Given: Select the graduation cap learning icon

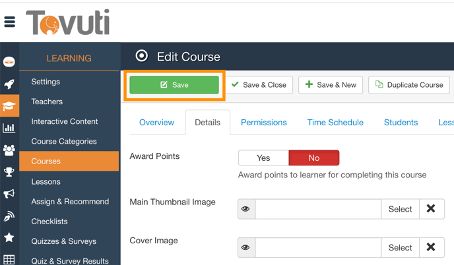Looking at the screenshot, I should [x=9, y=106].
